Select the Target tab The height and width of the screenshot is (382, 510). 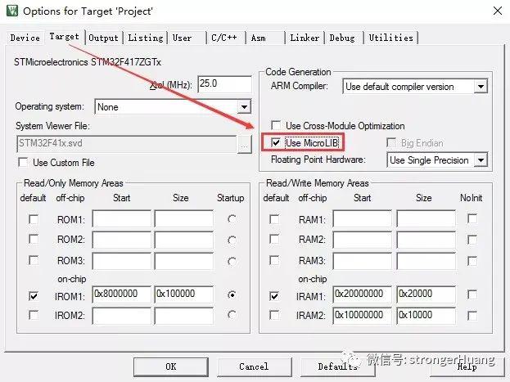(x=65, y=37)
